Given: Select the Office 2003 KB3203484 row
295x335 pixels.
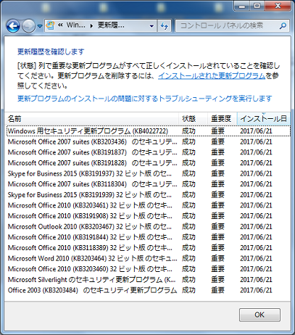Looking at the screenshot, I should click(x=149, y=290).
